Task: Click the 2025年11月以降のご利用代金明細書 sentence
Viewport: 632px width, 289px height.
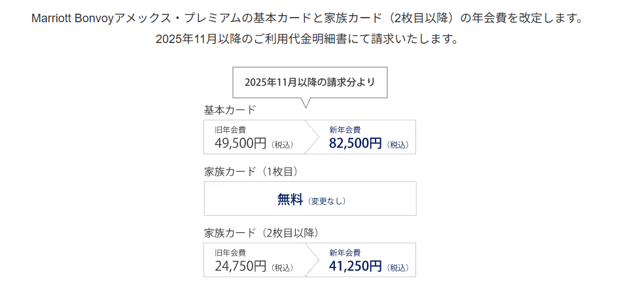Action: coord(307,38)
